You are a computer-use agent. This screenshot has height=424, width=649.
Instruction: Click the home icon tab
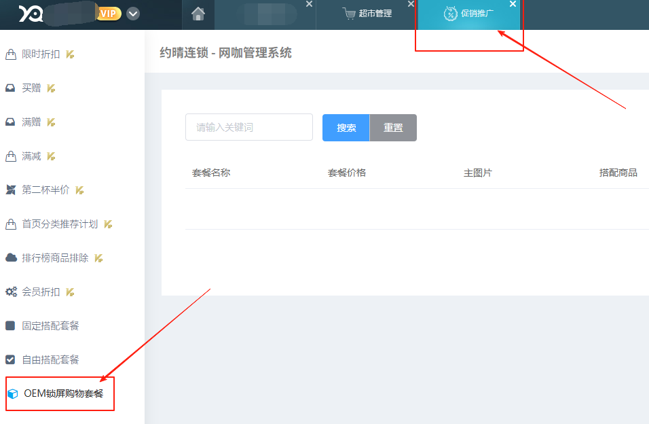pos(198,14)
